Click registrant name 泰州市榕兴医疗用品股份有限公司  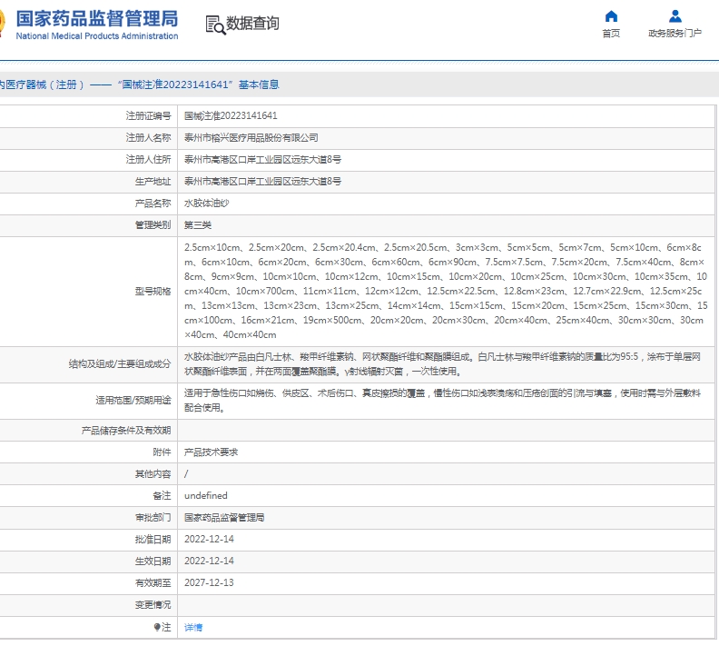click(251, 137)
